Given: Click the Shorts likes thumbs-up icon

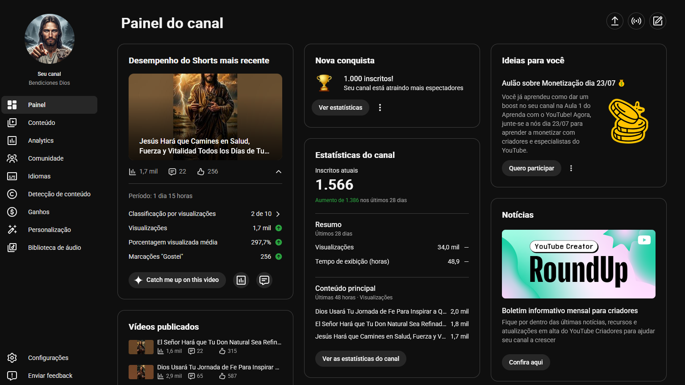Looking at the screenshot, I should [201, 172].
